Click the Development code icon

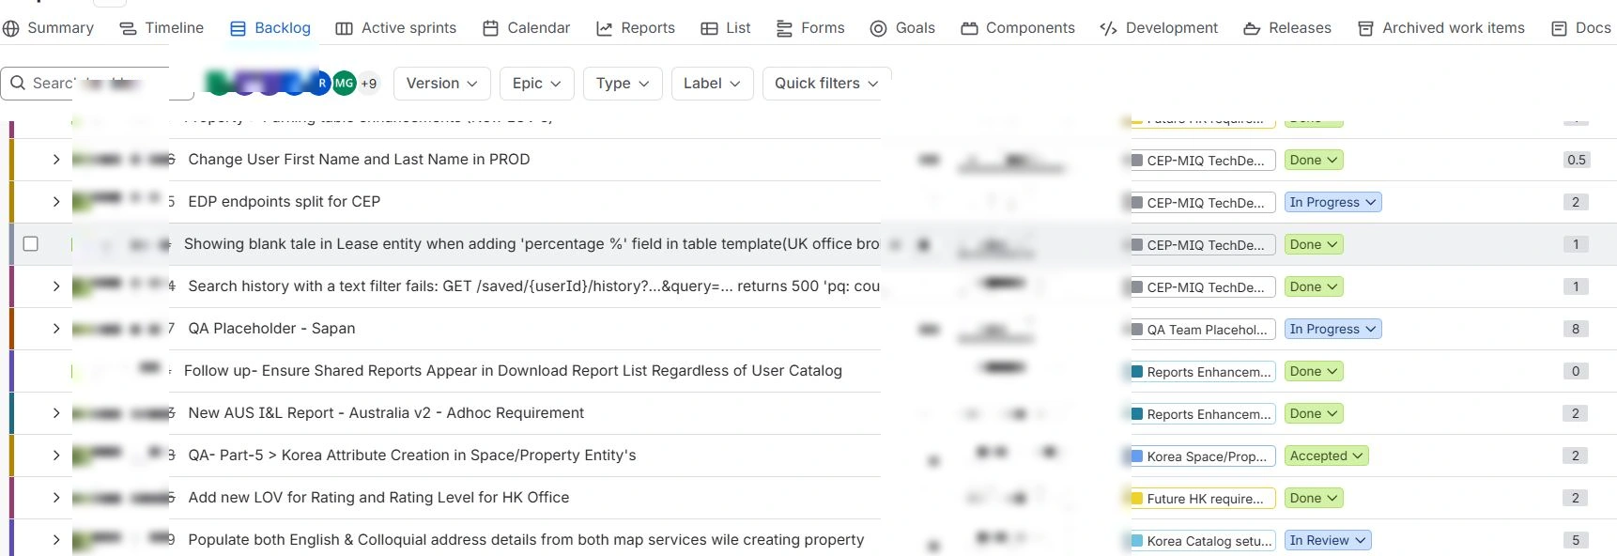[1108, 28]
